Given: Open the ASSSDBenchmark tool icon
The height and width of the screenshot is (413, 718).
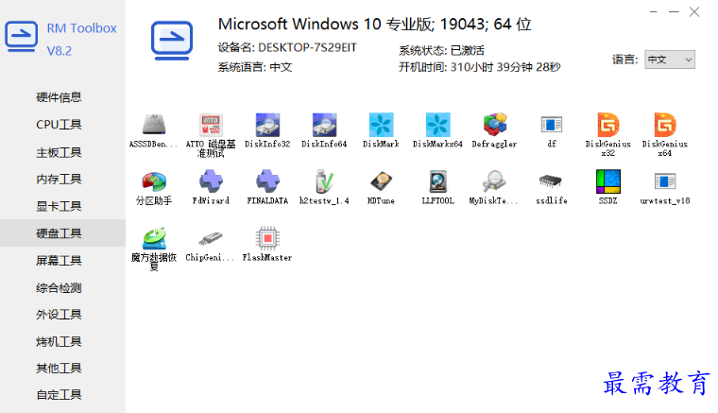Looking at the screenshot, I should [x=154, y=125].
